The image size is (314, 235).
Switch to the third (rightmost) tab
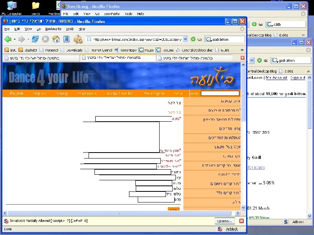click(194, 58)
